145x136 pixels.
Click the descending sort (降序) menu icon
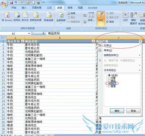[x=100, y=50]
